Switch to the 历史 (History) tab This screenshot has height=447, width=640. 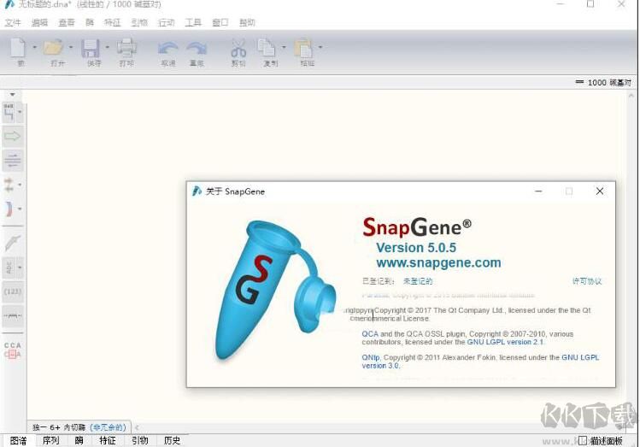click(172, 441)
